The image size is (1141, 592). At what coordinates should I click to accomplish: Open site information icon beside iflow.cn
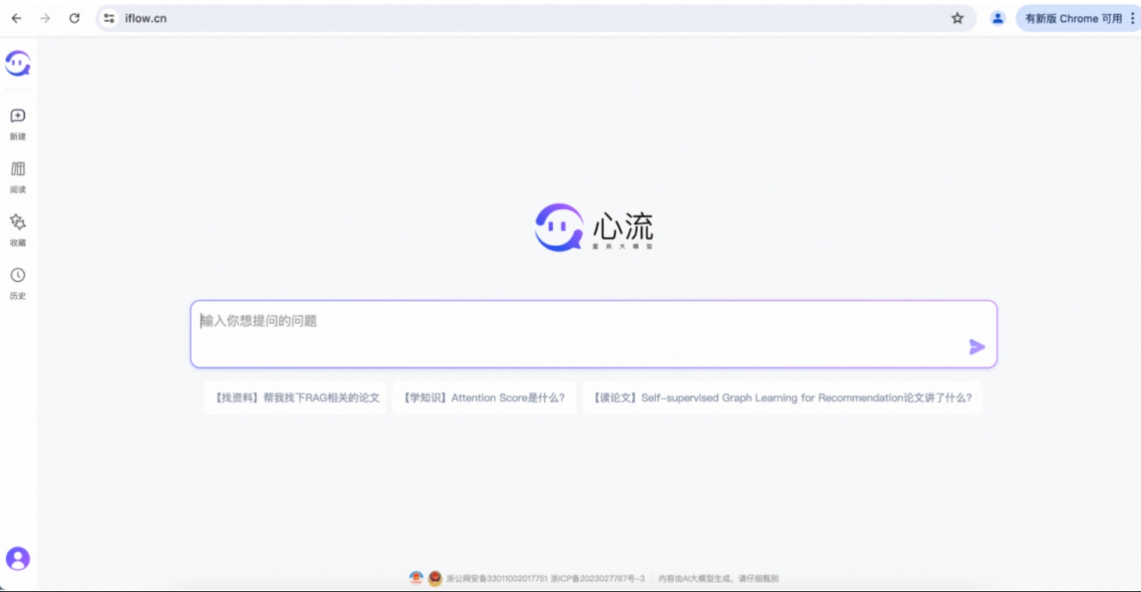click(x=110, y=18)
